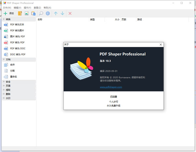Click the butterfly logo in About dialog
This screenshot has height=152, width=196.
(x=82, y=69)
